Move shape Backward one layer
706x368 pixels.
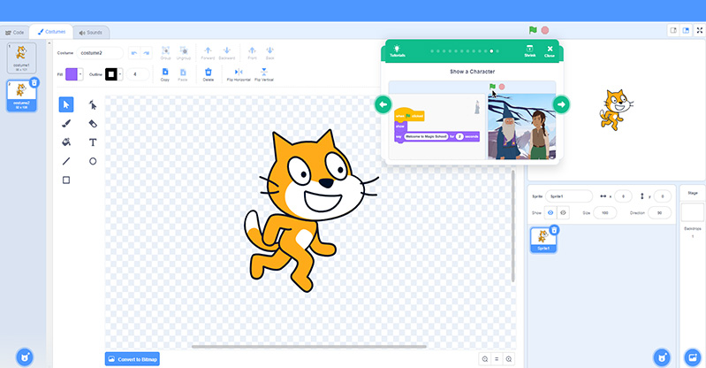click(x=227, y=52)
